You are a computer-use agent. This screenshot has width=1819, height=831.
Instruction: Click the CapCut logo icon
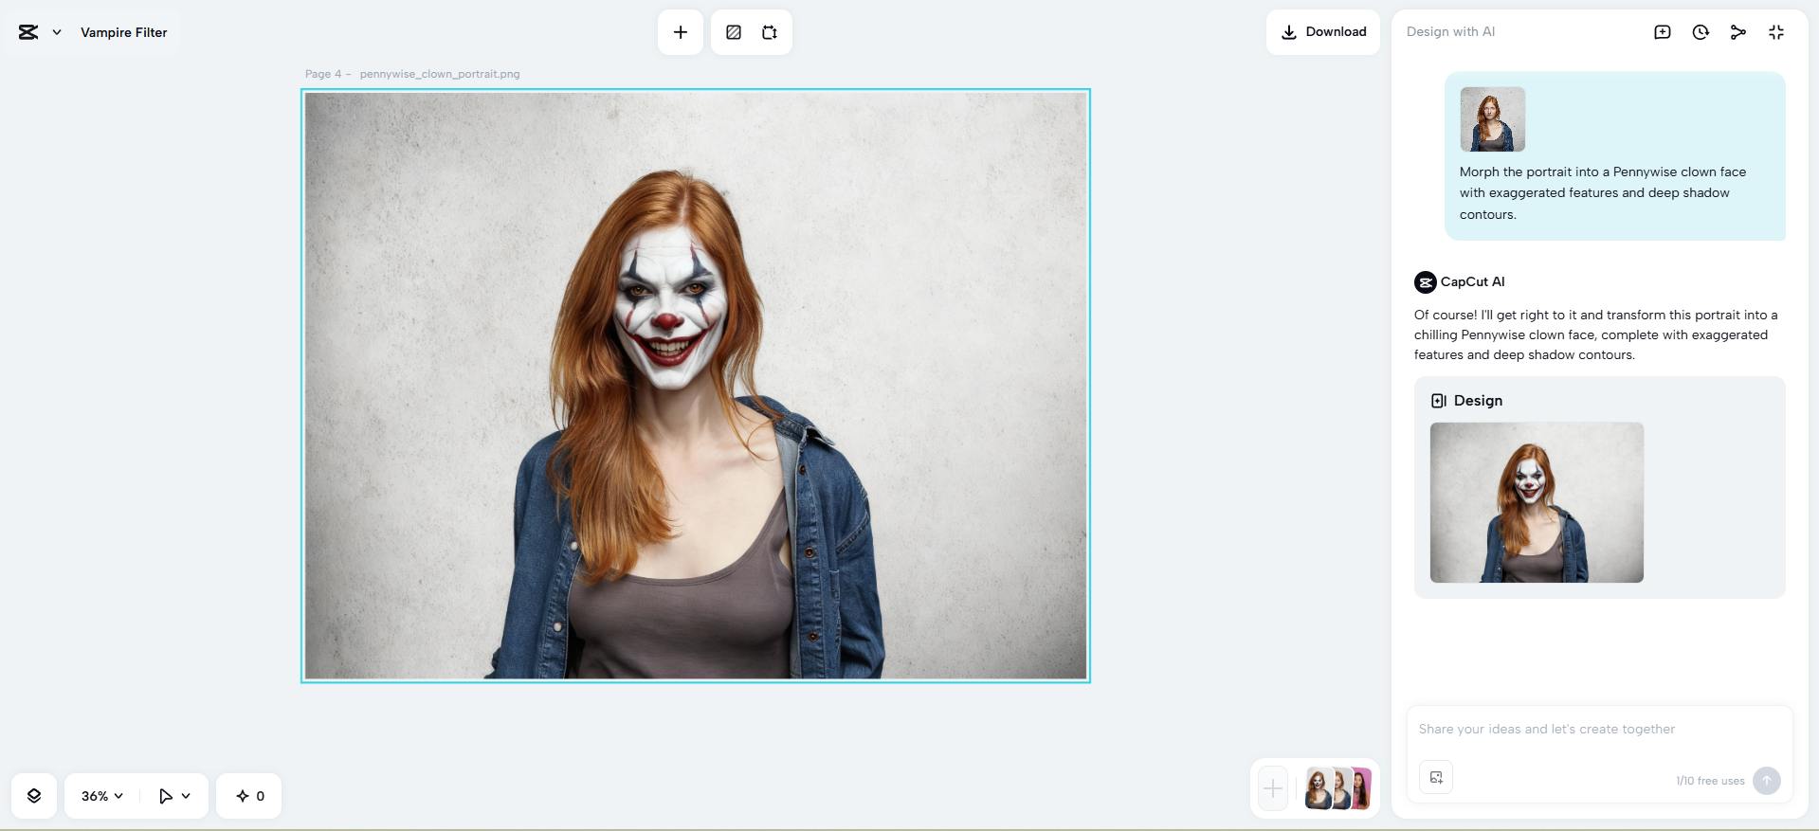(28, 32)
